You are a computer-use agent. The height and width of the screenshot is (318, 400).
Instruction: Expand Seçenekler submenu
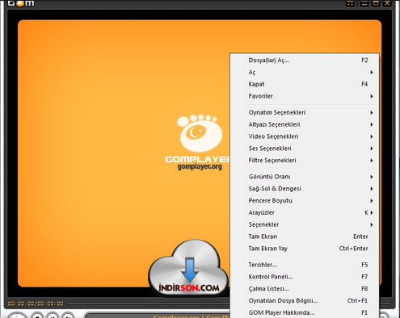tap(305, 224)
